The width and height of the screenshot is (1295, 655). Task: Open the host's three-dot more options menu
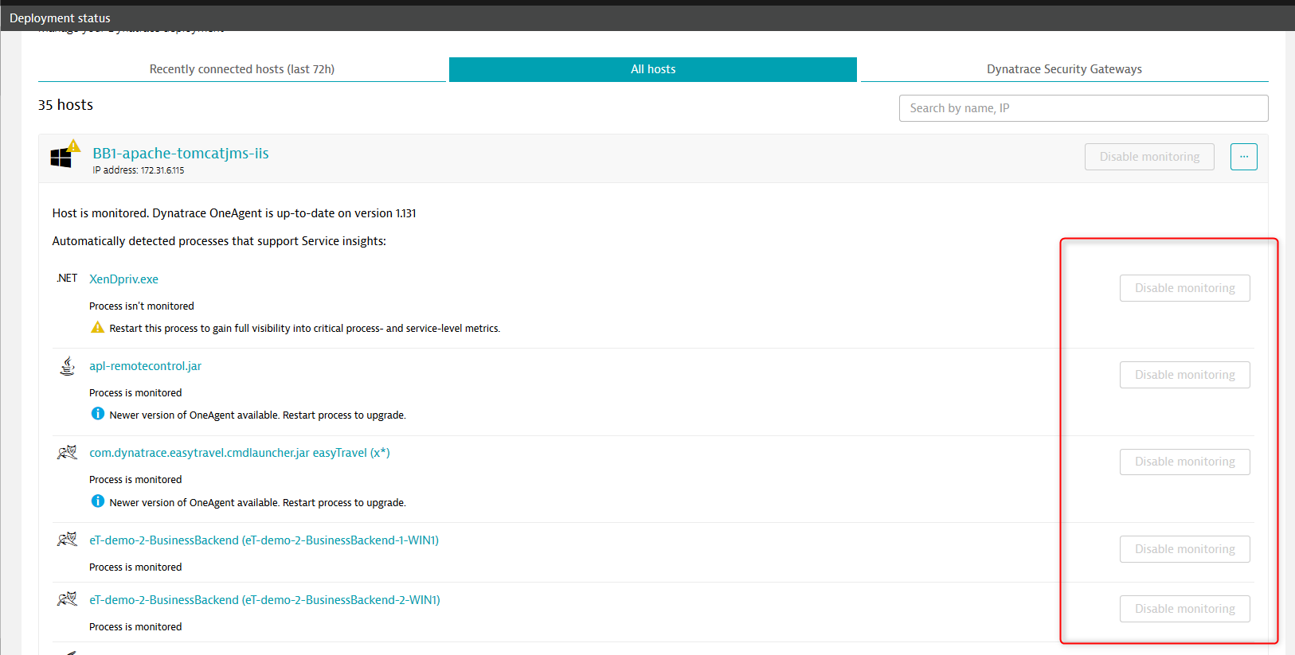1243,157
